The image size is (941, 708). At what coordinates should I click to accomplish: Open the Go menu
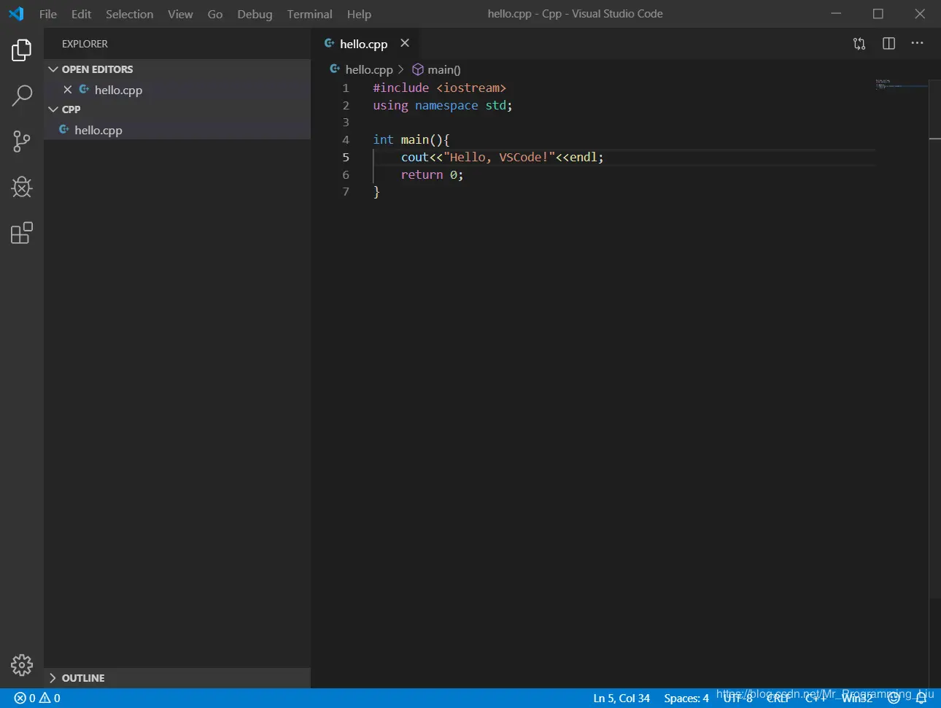pyautogui.click(x=215, y=14)
